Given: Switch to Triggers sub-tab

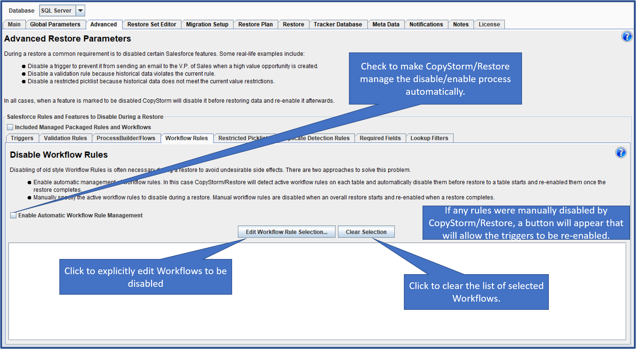Looking at the screenshot, I should pyautogui.click(x=22, y=138).
